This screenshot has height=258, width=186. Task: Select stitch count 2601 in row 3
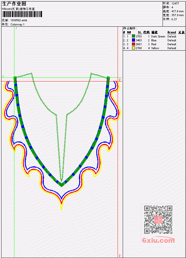(x=139, y=44)
